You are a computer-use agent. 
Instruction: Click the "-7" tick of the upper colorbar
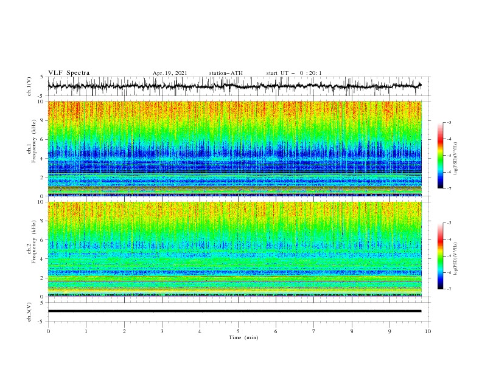pyautogui.click(x=449, y=188)
